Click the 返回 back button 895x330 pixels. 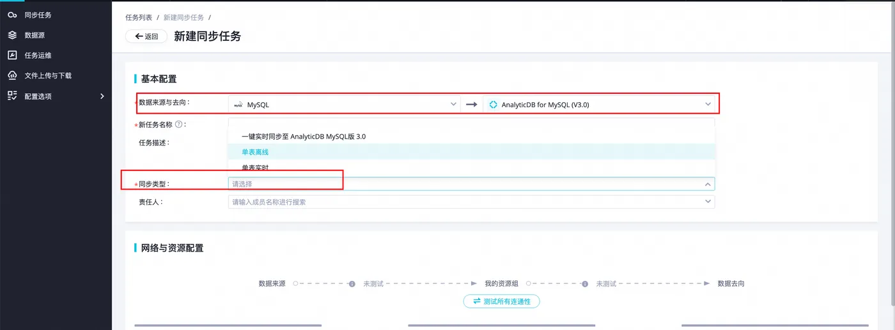pyautogui.click(x=146, y=36)
